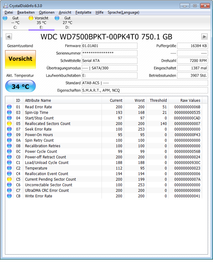Click the next disk arrow button

tap(204, 37)
